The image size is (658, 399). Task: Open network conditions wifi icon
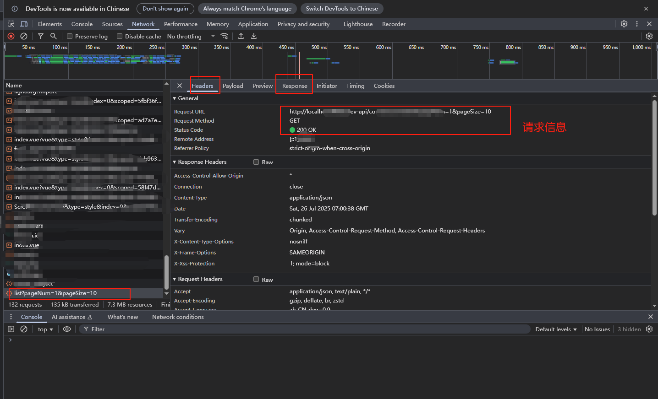click(224, 36)
